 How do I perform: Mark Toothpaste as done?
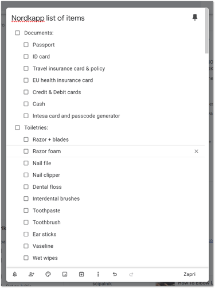pyautogui.click(x=26, y=211)
